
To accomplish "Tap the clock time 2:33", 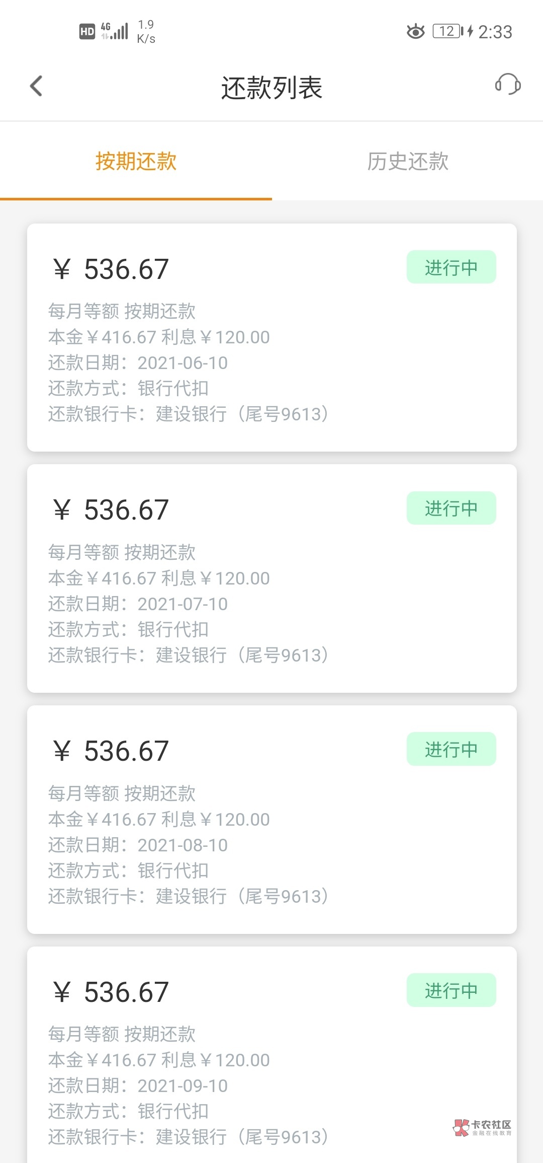I will click(x=495, y=32).
